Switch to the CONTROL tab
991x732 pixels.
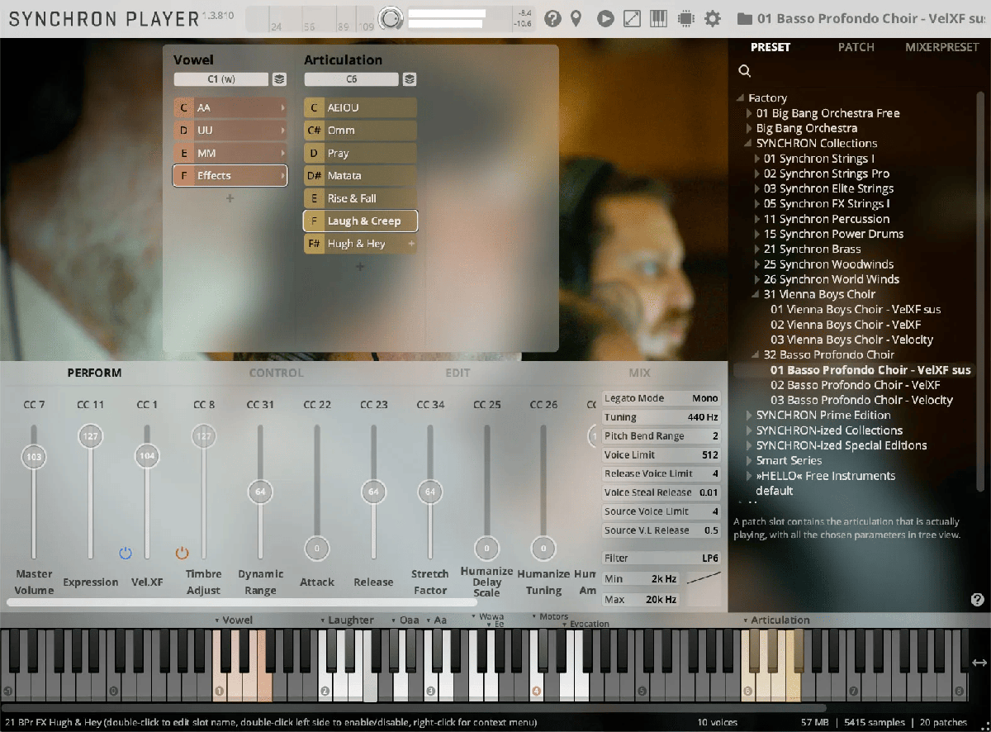point(276,373)
